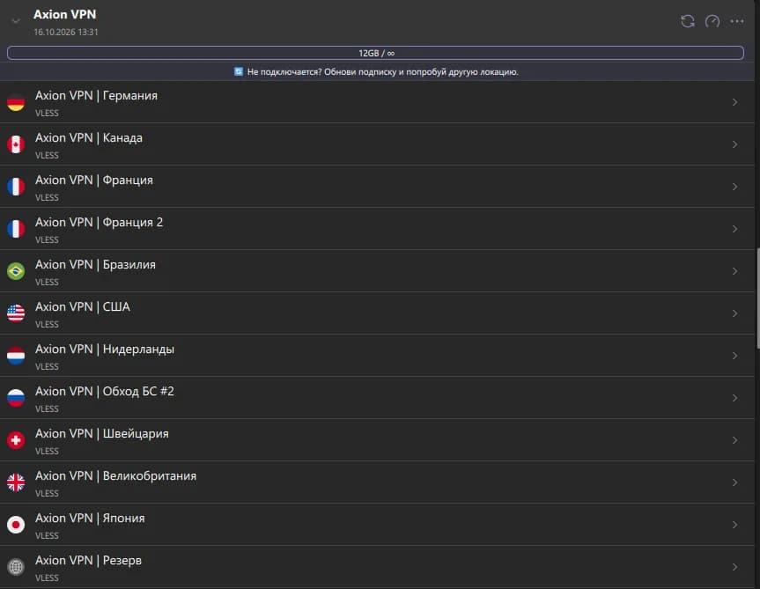The image size is (760, 589).
Task: Click the subscription date 16.10.2026 13:31
Action: 66,32
